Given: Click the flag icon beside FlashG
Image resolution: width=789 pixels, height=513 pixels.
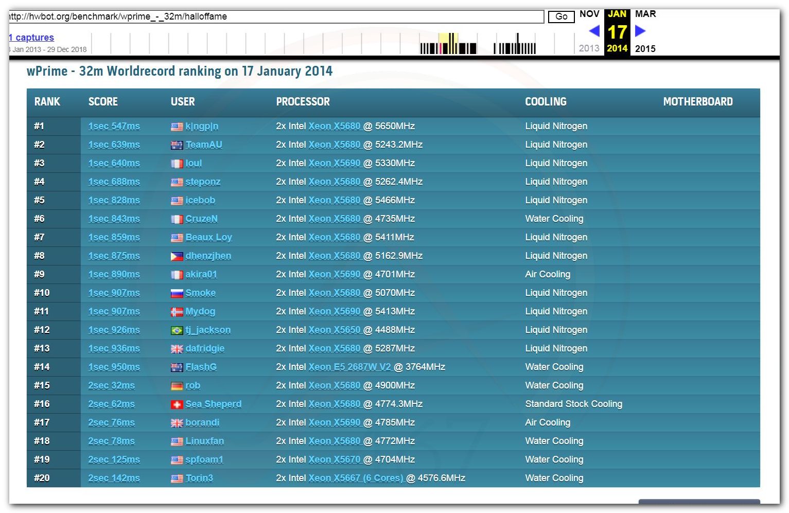Looking at the screenshot, I should tap(177, 367).
